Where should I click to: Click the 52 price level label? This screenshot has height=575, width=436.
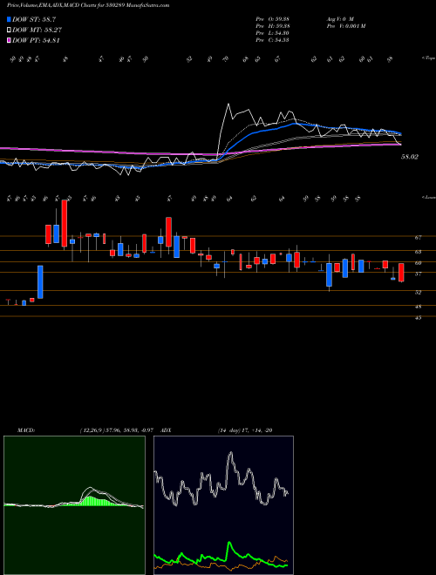(x=418, y=292)
